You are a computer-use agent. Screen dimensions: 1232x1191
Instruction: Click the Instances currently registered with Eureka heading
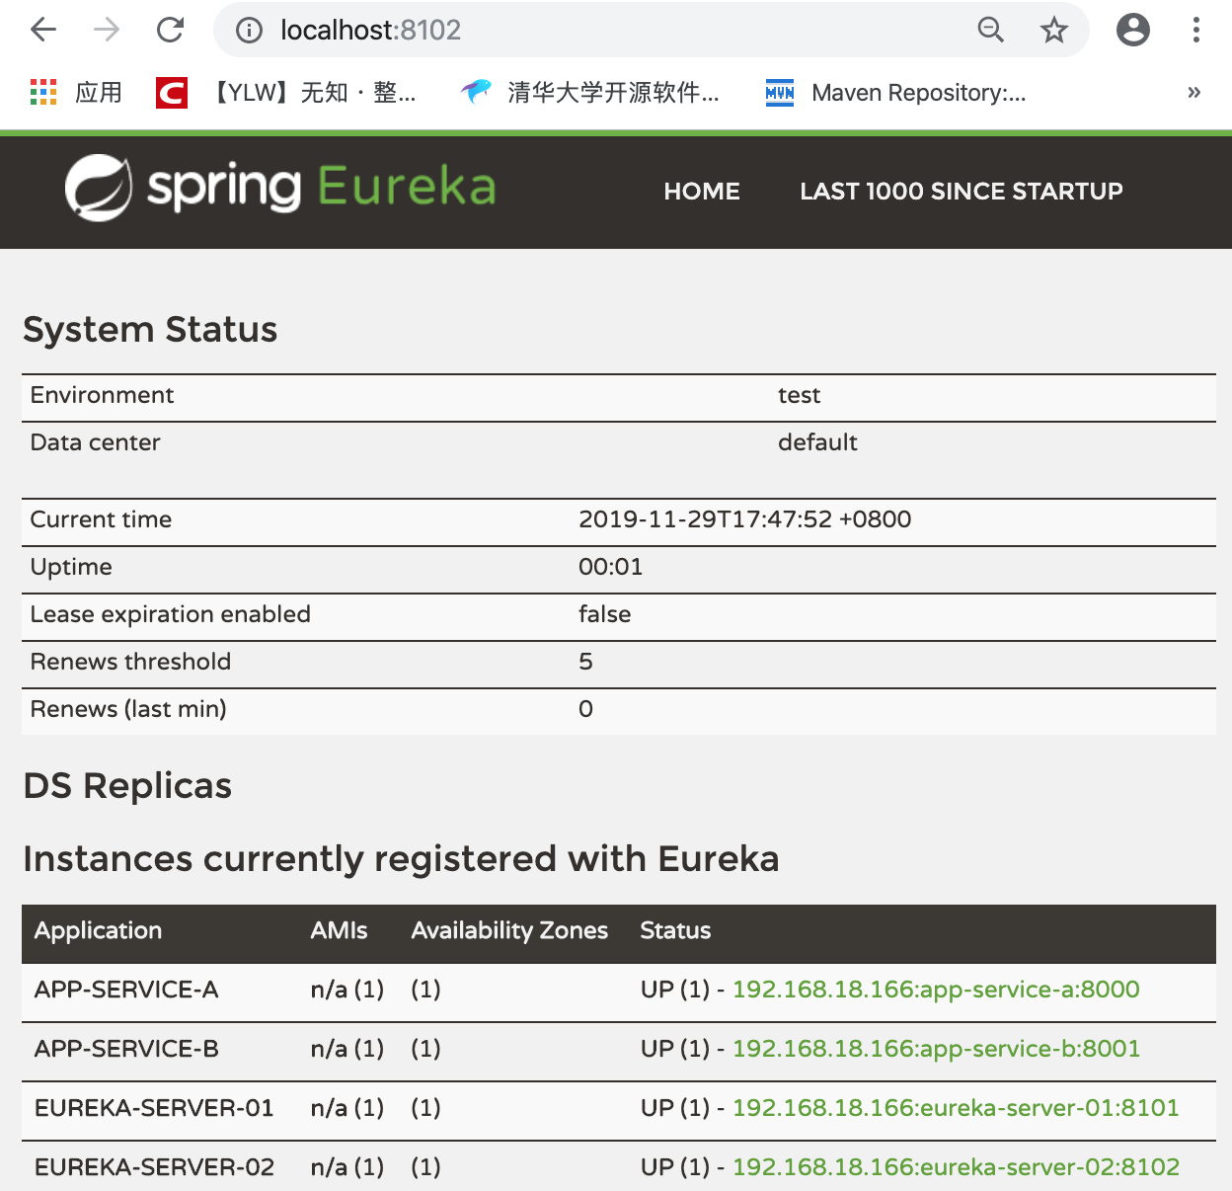click(401, 858)
